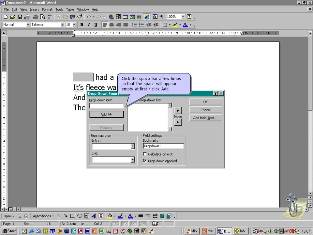This screenshot has height=235, width=313.
Task: Check the Calculate on exit box
Action: pyautogui.click(x=145, y=154)
